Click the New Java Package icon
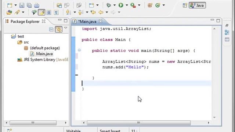 click(150, 5)
